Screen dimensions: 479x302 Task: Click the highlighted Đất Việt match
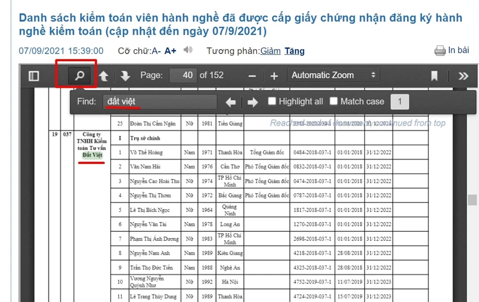tap(92, 155)
